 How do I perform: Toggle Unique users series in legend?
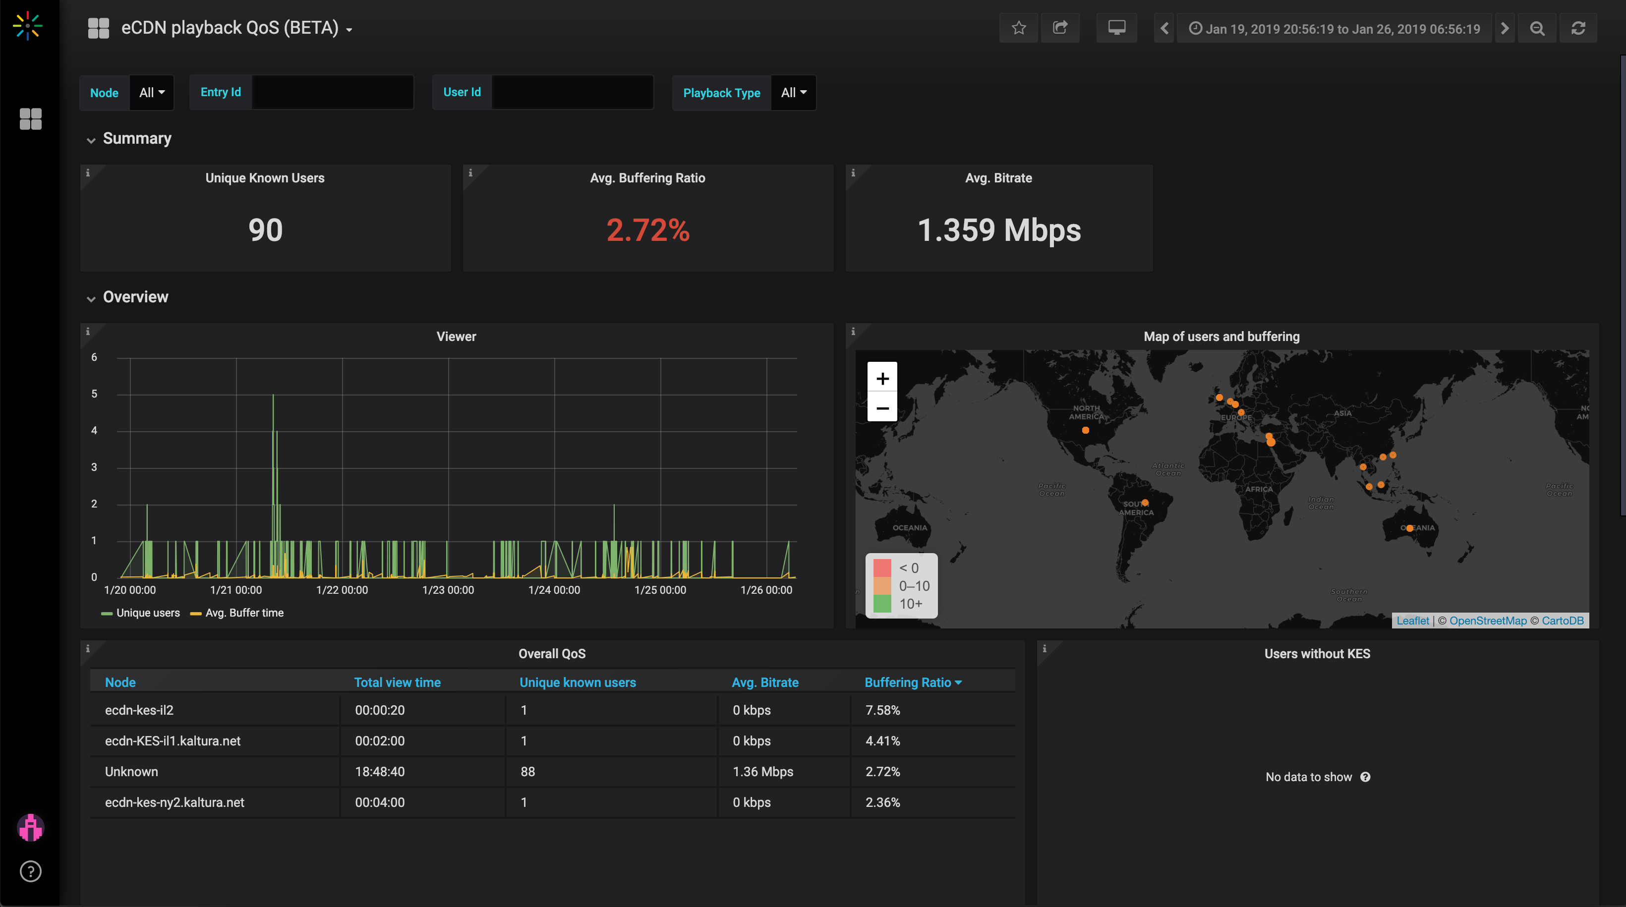148,613
